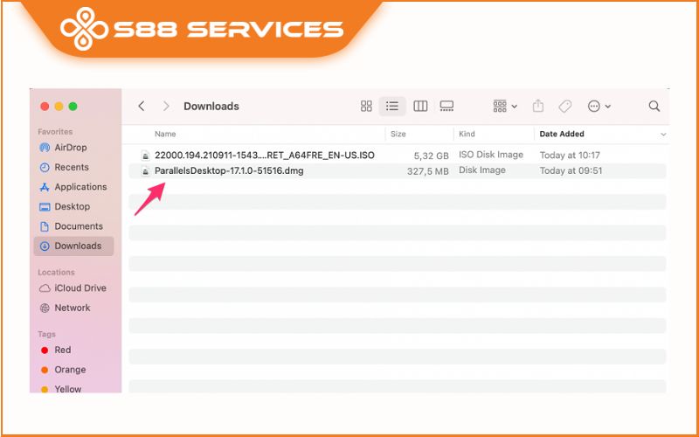
Task: Click the Search magnifier icon
Action: (x=654, y=106)
